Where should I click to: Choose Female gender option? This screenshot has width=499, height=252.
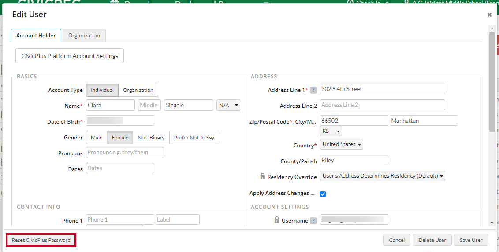point(120,138)
